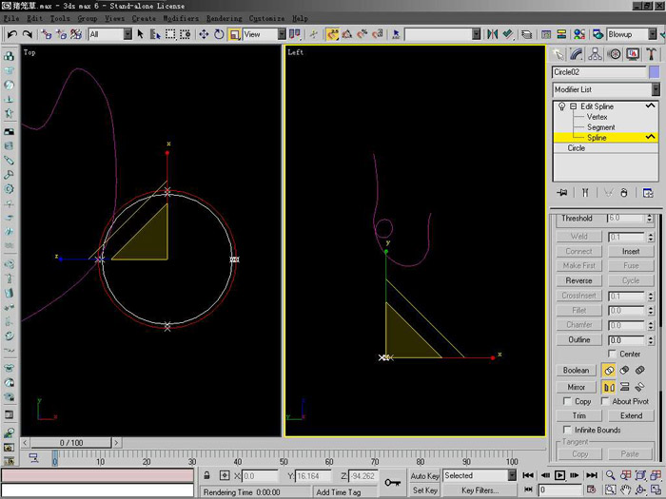Toggle the selection lock padlock

(x=206, y=475)
